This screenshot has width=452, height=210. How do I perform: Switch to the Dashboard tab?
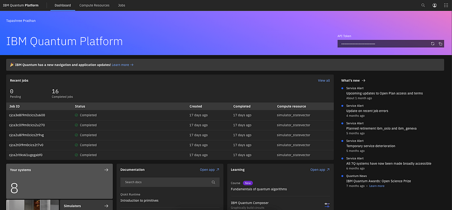click(62, 5)
